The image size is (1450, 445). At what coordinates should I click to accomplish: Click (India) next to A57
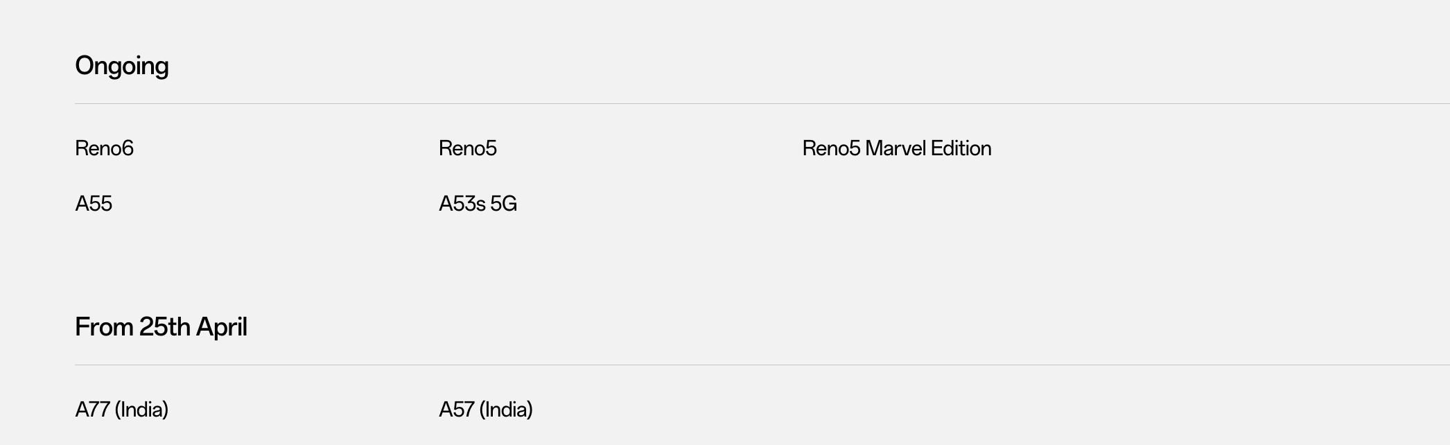(x=506, y=410)
